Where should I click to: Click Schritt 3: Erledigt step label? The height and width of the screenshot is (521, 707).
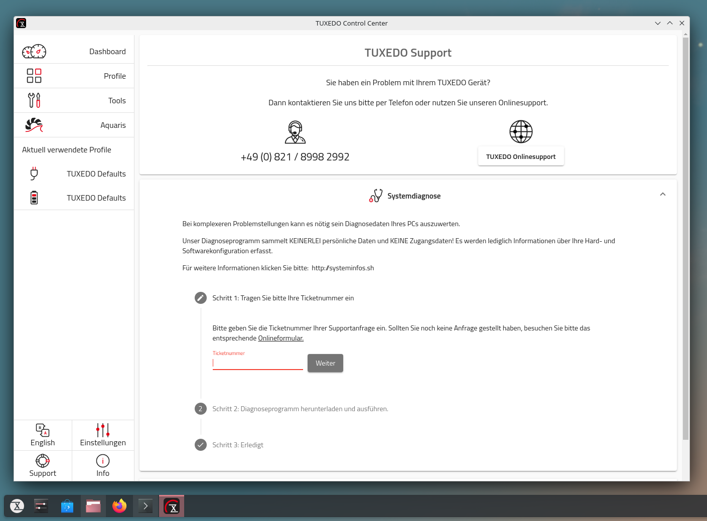click(x=238, y=445)
